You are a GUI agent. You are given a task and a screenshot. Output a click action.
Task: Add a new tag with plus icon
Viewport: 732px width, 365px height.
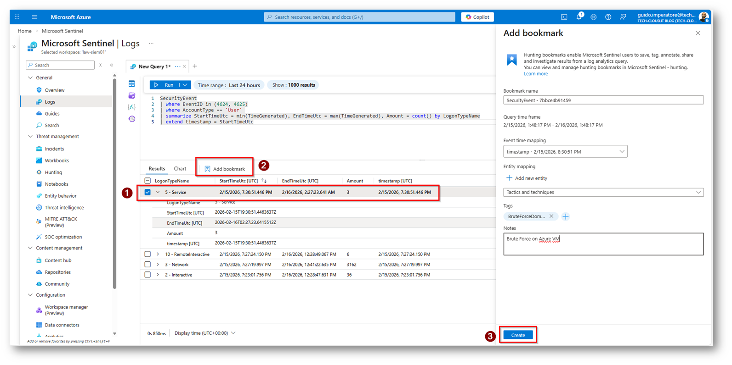point(566,216)
